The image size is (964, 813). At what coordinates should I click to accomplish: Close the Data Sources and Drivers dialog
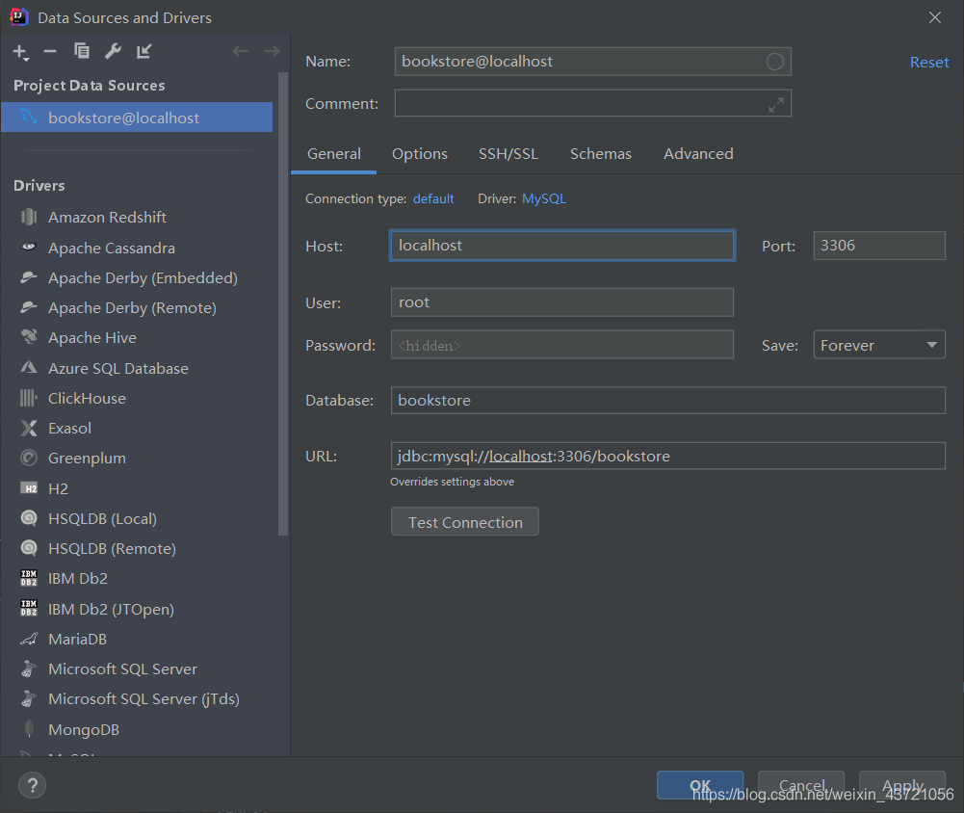934,17
